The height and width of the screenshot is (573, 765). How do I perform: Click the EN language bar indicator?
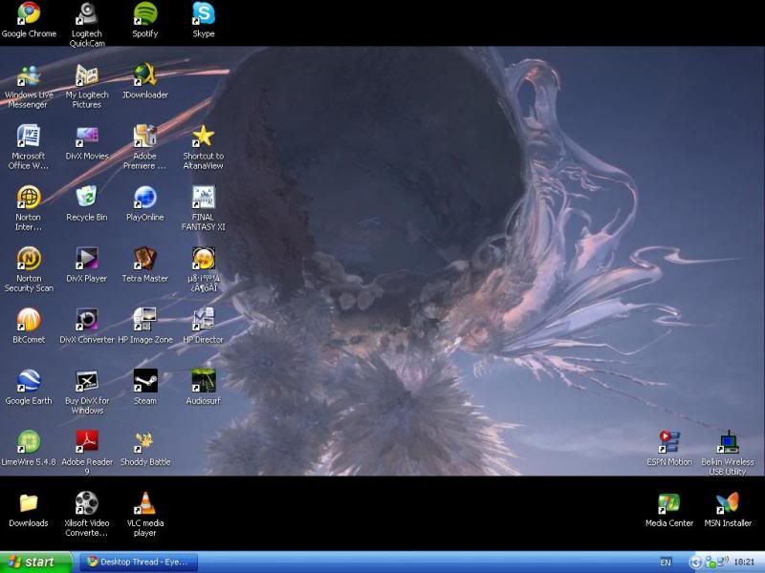666,562
